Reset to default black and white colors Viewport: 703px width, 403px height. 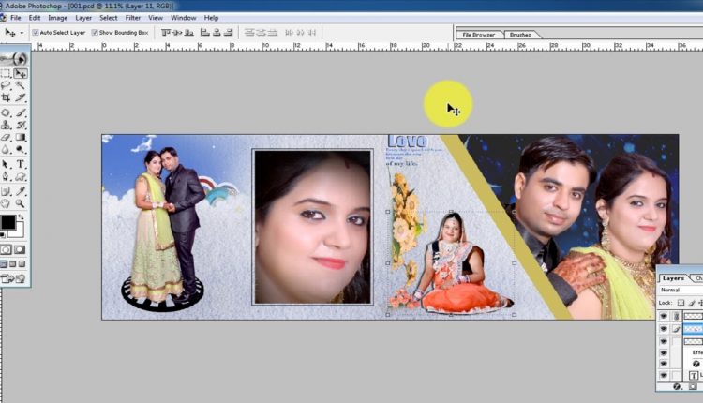tap(3, 234)
